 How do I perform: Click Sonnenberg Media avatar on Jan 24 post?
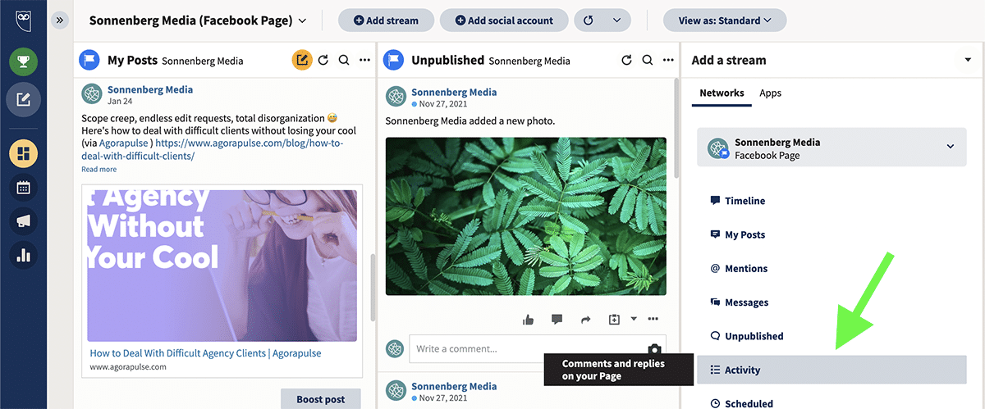pyautogui.click(x=92, y=93)
